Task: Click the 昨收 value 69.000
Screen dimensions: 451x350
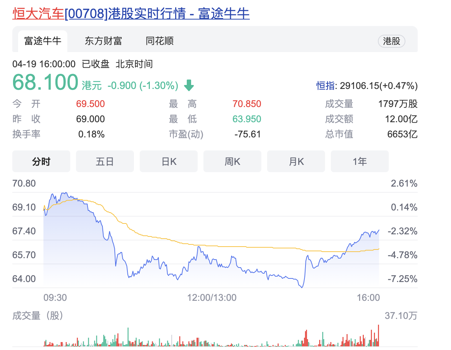Action: 90,119
